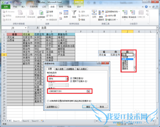Click the 模拟分析 what-if analysis icon
This screenshot has height=127, width=160.
pyautogui.click(x=106, y=20)
